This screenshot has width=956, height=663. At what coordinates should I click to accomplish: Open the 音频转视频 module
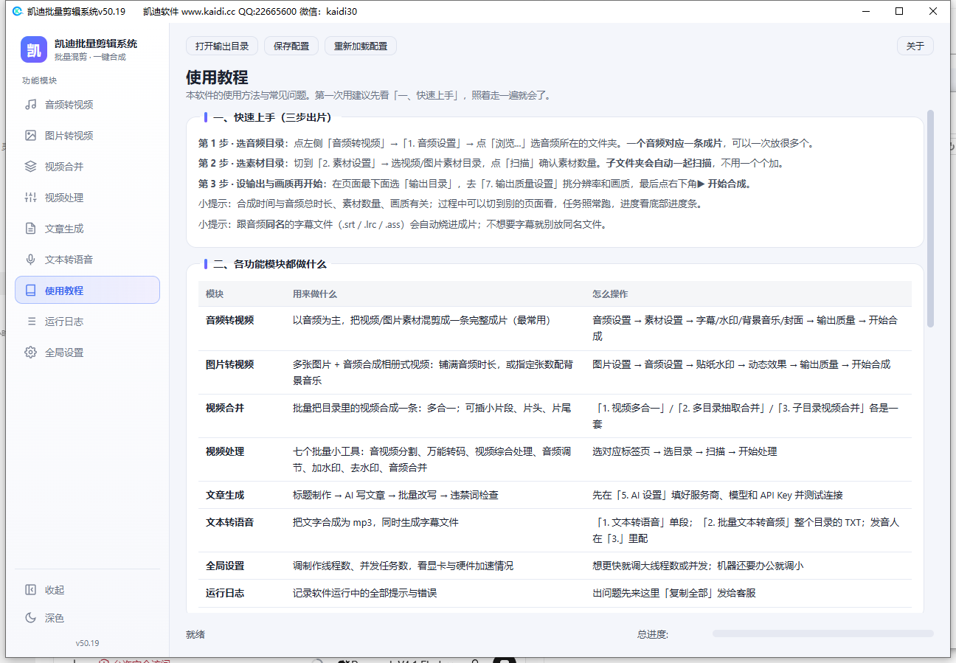87,105
